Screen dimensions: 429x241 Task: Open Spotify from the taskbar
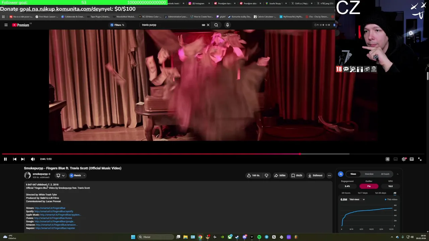[x=259, y=237]
